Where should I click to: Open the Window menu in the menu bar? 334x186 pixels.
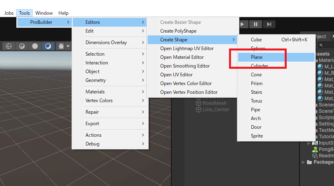coord(44,13)
